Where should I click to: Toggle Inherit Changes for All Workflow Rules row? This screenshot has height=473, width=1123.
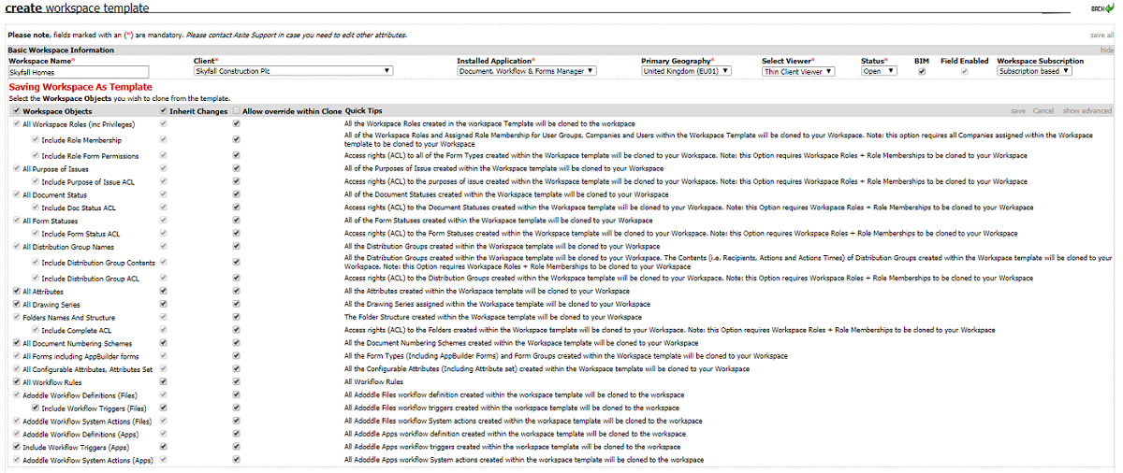pos(164,382)
